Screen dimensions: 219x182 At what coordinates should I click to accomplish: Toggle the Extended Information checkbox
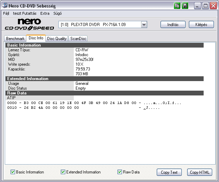coord(63,172)
